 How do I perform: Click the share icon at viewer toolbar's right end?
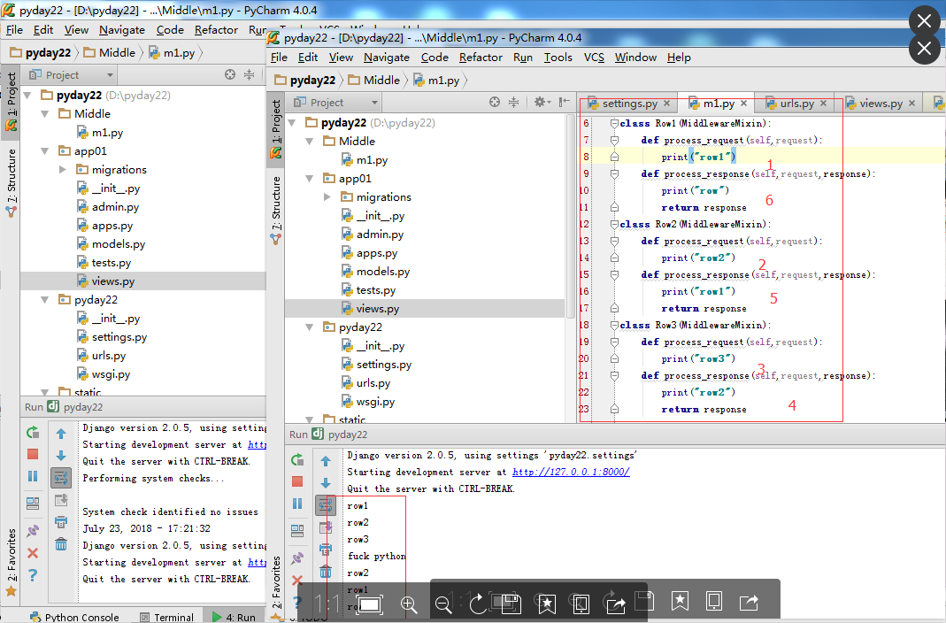(x=749, y=602)
